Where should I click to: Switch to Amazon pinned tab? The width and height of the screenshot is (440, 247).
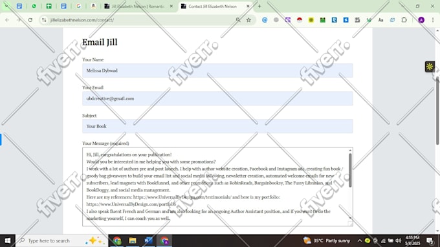click(93, 6)
